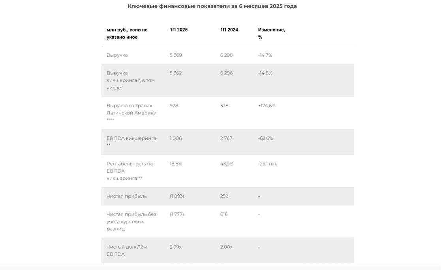
Task: Select the Чистая прибыль без учета курсовых разниц label
Action: (x=131, y=222)
